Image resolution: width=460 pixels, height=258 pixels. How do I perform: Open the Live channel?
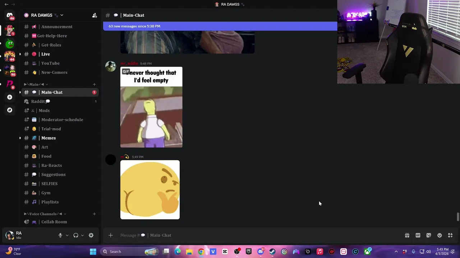tap(60, 54)
